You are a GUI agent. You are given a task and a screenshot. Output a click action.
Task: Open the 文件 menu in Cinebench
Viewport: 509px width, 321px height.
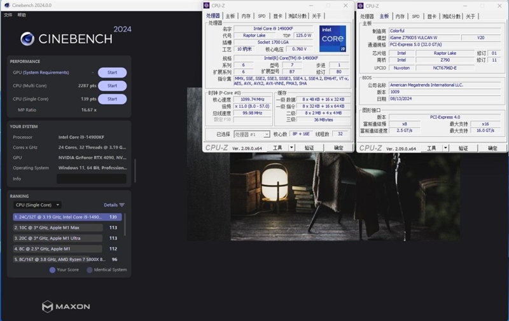[x=8, y=15]
